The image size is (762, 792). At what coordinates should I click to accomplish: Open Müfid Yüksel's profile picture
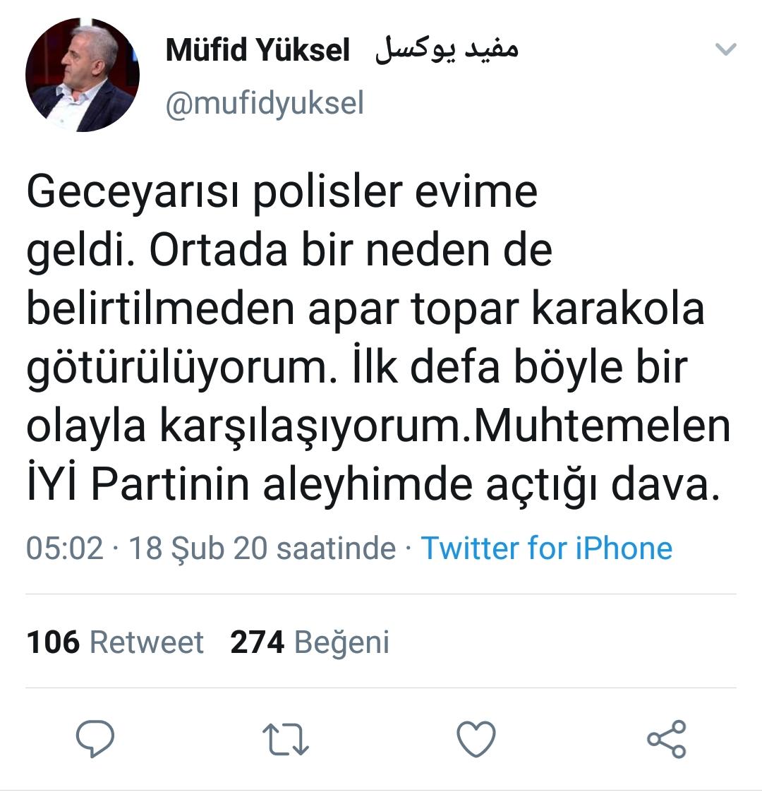(83, 76)
